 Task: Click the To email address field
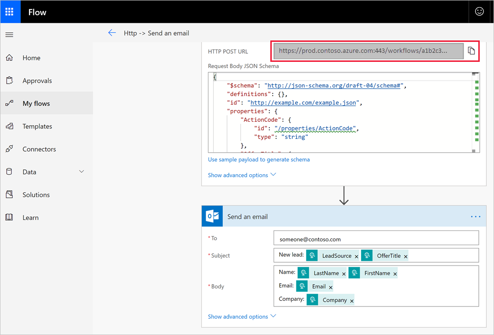point(376,238)
